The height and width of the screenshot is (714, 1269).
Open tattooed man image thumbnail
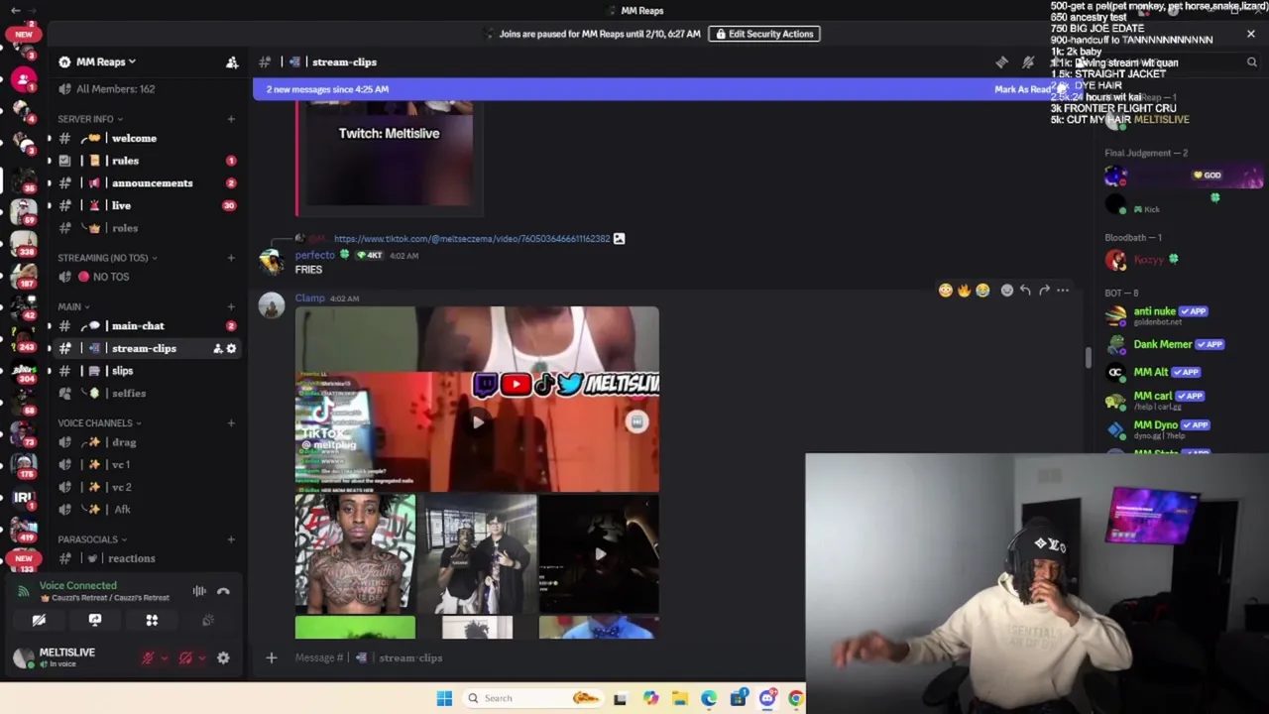[x=355, y=554]
